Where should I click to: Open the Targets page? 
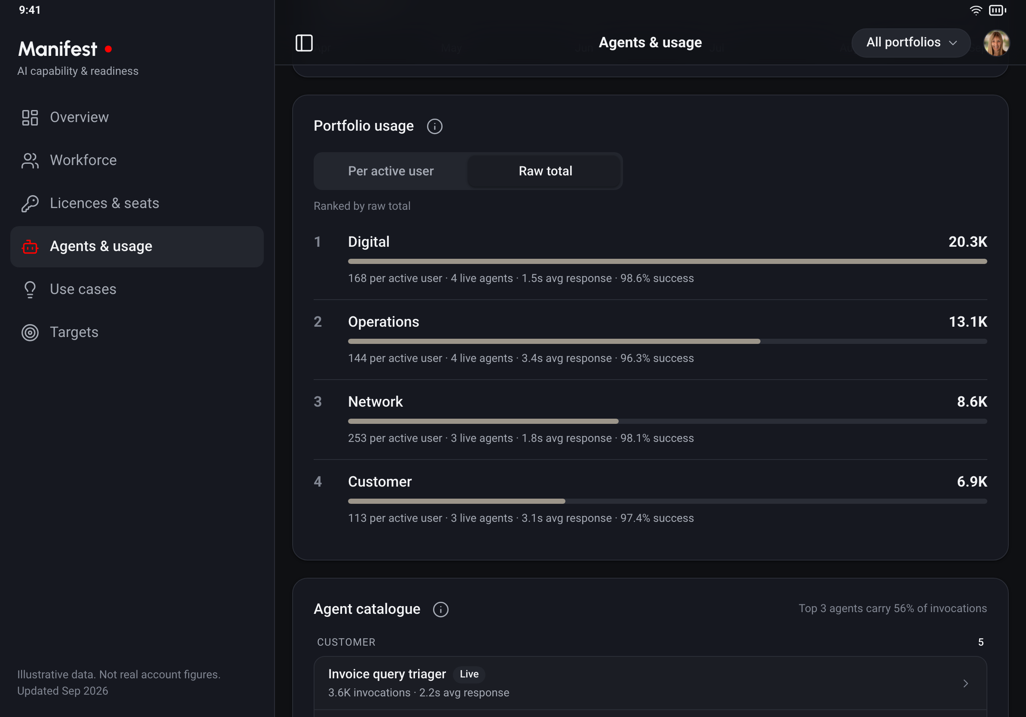137,332
